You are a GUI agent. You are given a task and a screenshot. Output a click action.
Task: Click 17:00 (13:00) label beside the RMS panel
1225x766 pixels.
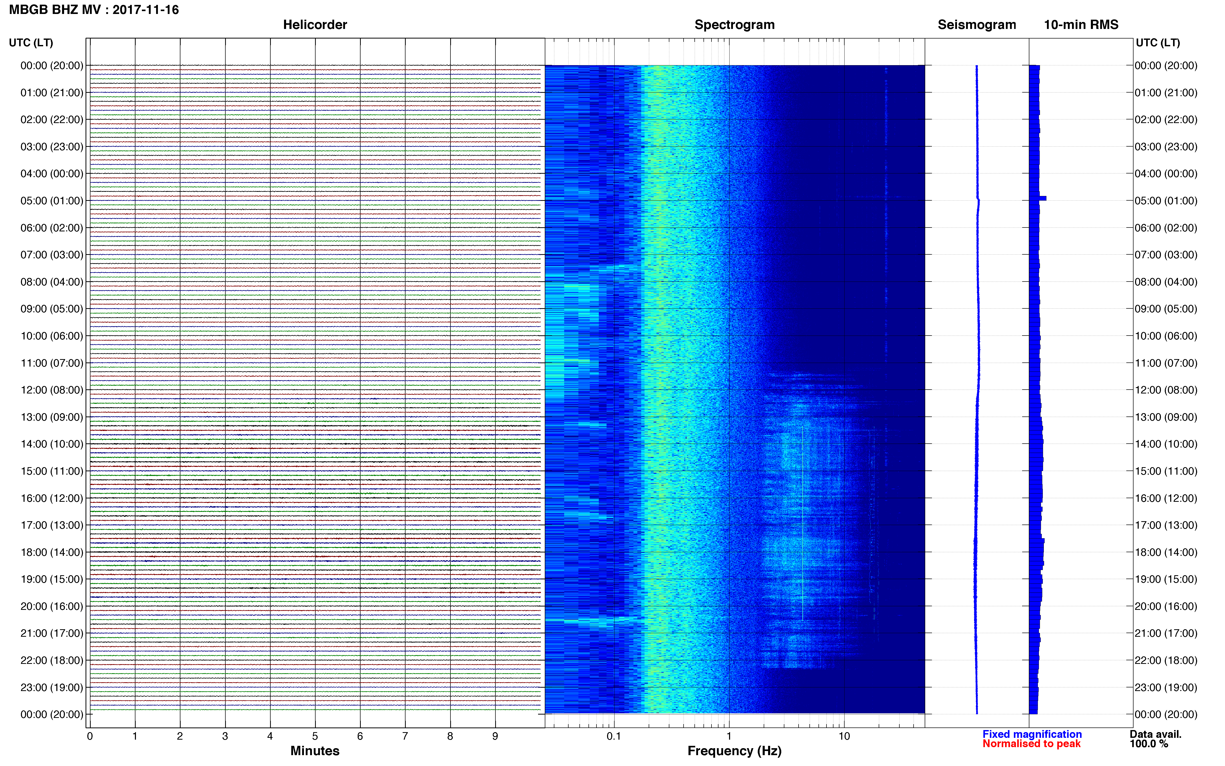pyautogui.click(x=1166, y=525)
